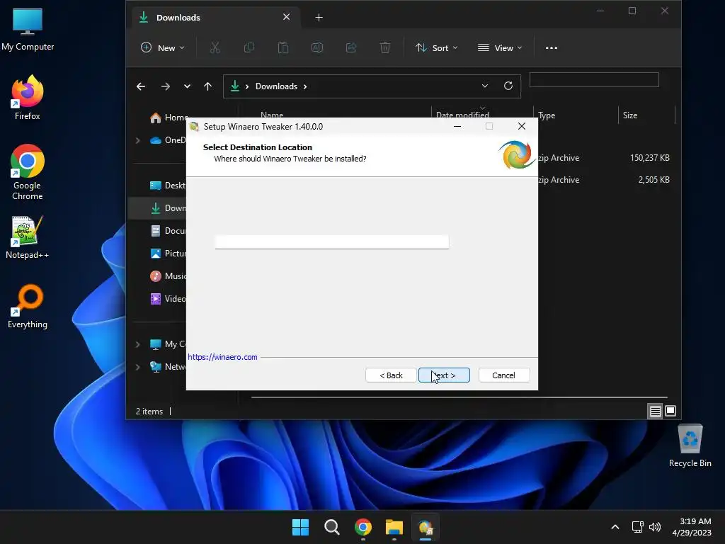Select My Computer desktop icon
This screenshot has width=725, height=544.
28,28
